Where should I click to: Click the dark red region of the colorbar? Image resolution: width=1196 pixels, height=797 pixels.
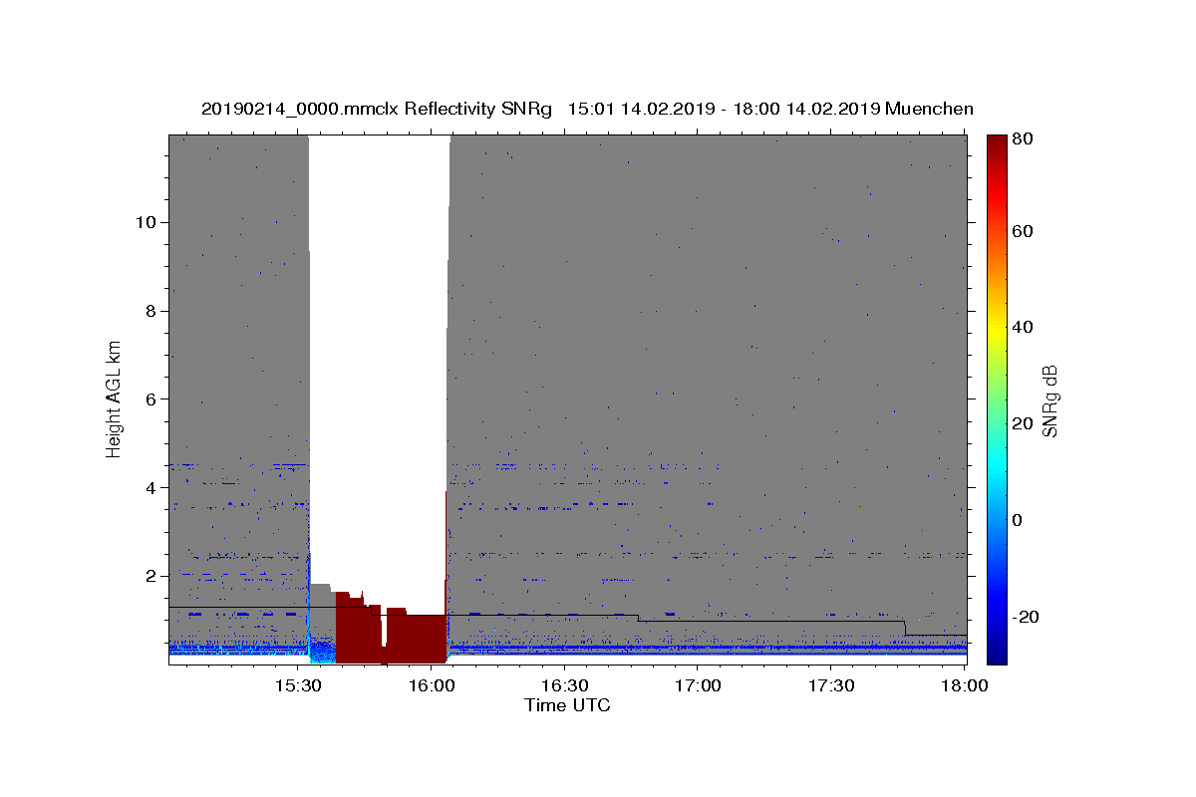pyautogui.click(x=996, y=149)
